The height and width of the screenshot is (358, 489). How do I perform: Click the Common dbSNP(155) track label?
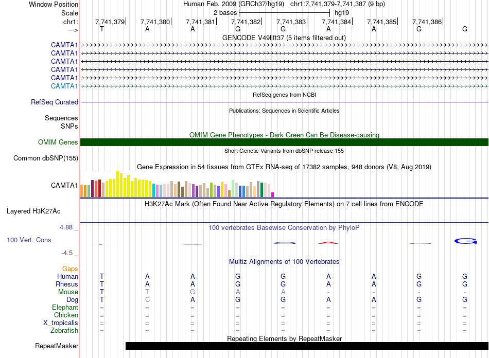click(x=45, y=158)
